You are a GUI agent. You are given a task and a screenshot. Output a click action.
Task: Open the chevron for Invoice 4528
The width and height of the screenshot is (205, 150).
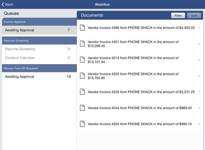[199, 92]
